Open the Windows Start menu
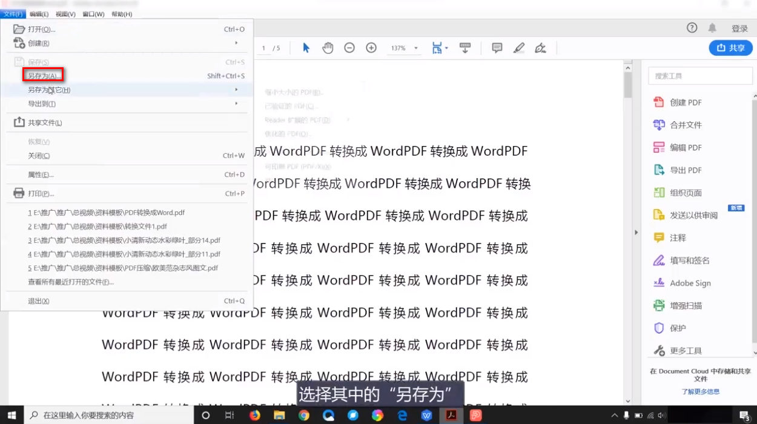This screenshot has width=757, height=424. click(12, 416)
